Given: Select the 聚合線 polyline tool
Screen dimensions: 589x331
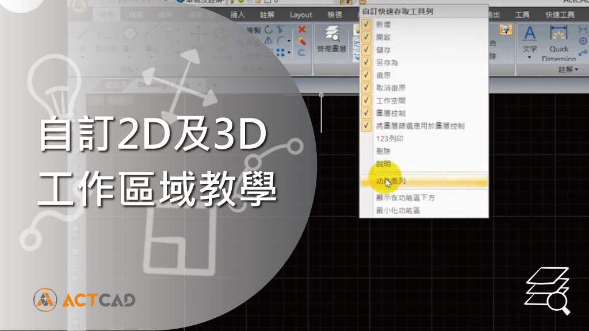Looking at the screenshot, I should pos(106,40).
